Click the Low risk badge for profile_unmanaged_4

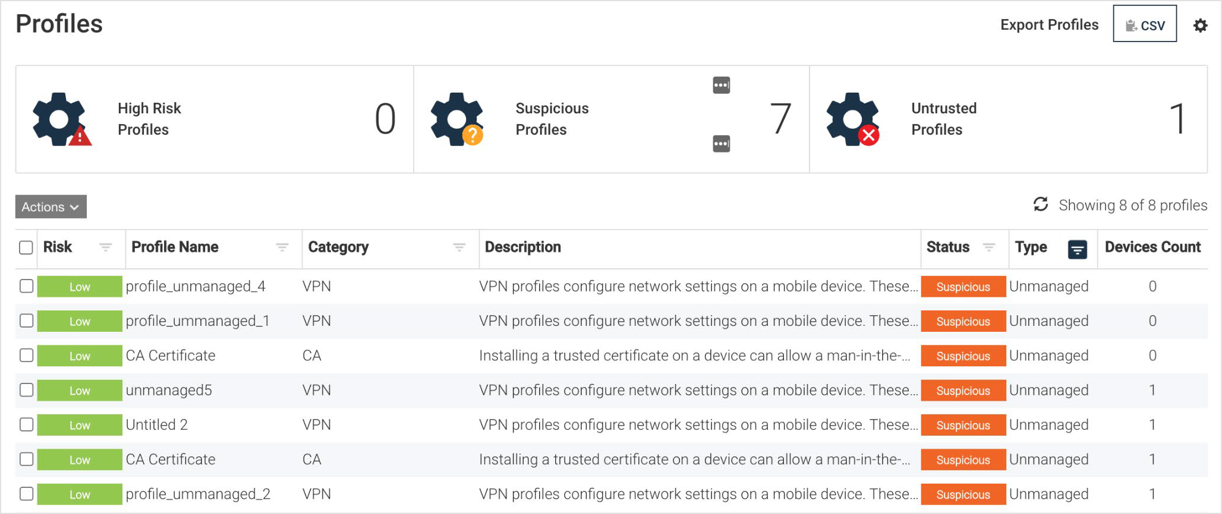pyautogui.click(x=80, y=287)
